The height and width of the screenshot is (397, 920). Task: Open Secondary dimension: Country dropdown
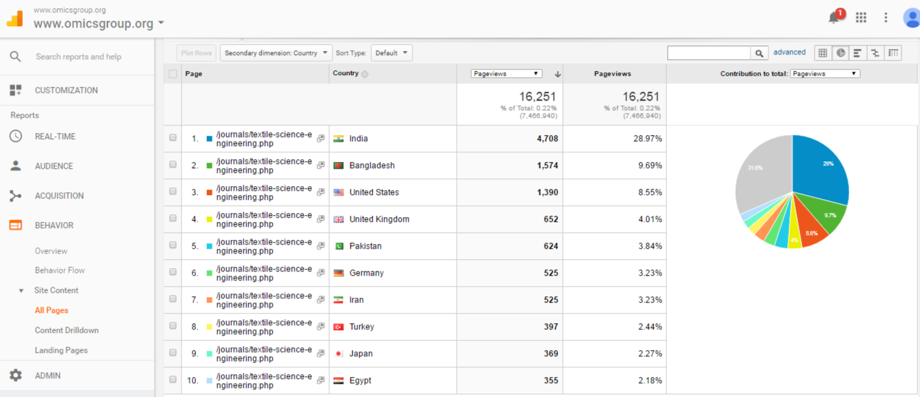tap(276, 53)
